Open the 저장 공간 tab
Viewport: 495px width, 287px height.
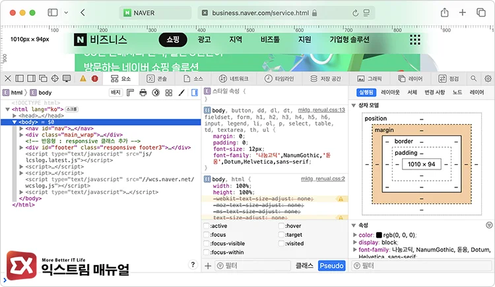pos(325,79)
